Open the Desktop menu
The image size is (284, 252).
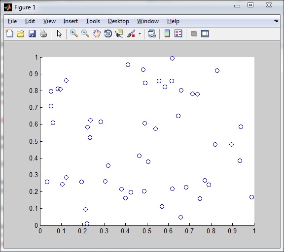(118, 21)
